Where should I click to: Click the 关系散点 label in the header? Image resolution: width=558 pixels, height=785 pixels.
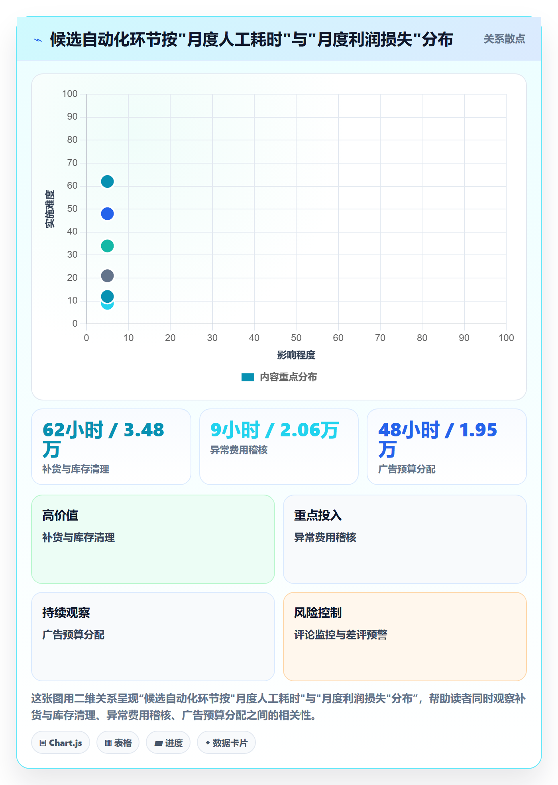(x=504, y=39)
